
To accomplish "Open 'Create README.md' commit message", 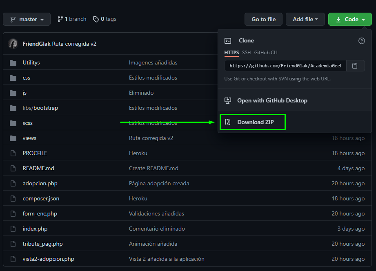I will tap(154, 169).
